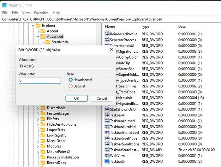Click the Type column header
The width and height of the screenshot is (221, 167).
point(158,27)
